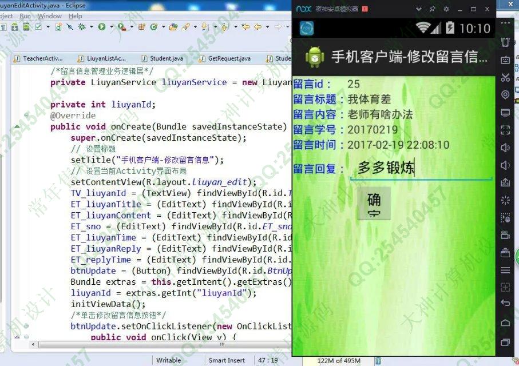Click the 留言回复 reply input field
Screen dimensions: 519x366
pos(421,168)
